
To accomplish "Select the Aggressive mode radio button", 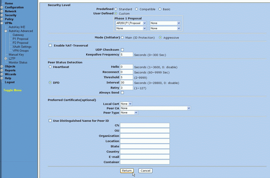I will pyautogui.click(x=160, y=37).
